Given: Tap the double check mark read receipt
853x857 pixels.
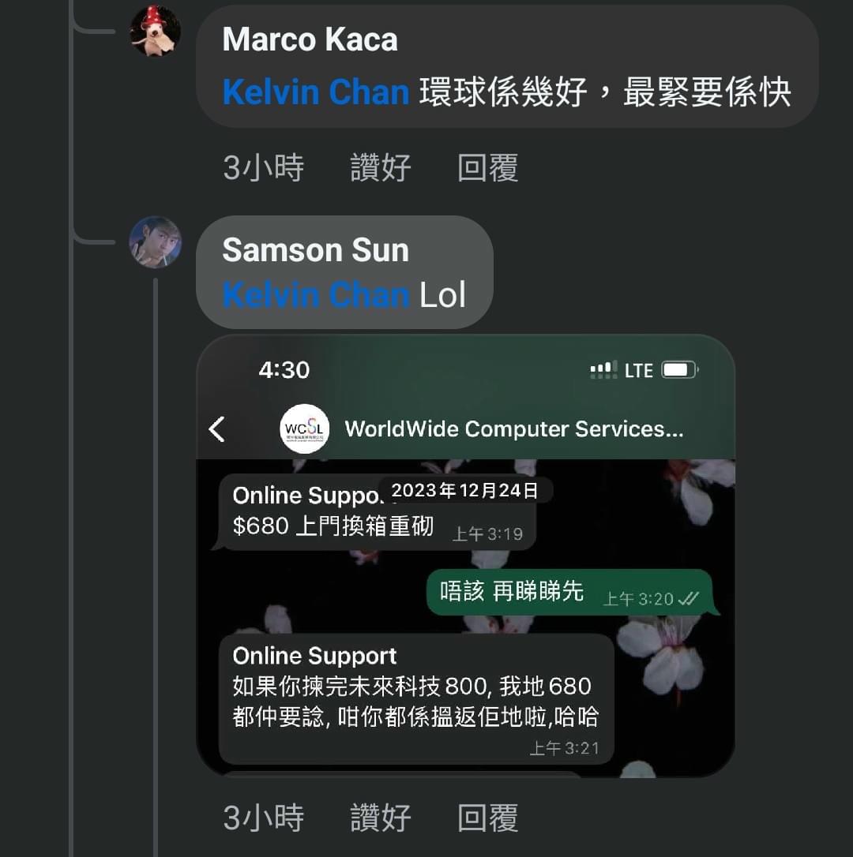Looking at the screenshot, I should [x=688, y=599].
